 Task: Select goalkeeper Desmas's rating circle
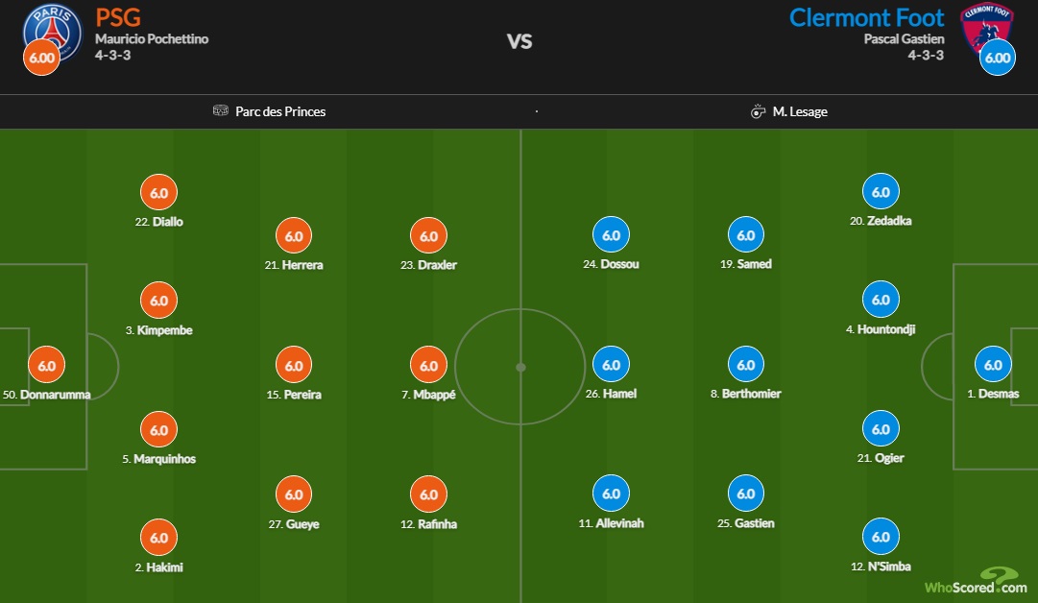pyautogui.click(x=993, y=365)
